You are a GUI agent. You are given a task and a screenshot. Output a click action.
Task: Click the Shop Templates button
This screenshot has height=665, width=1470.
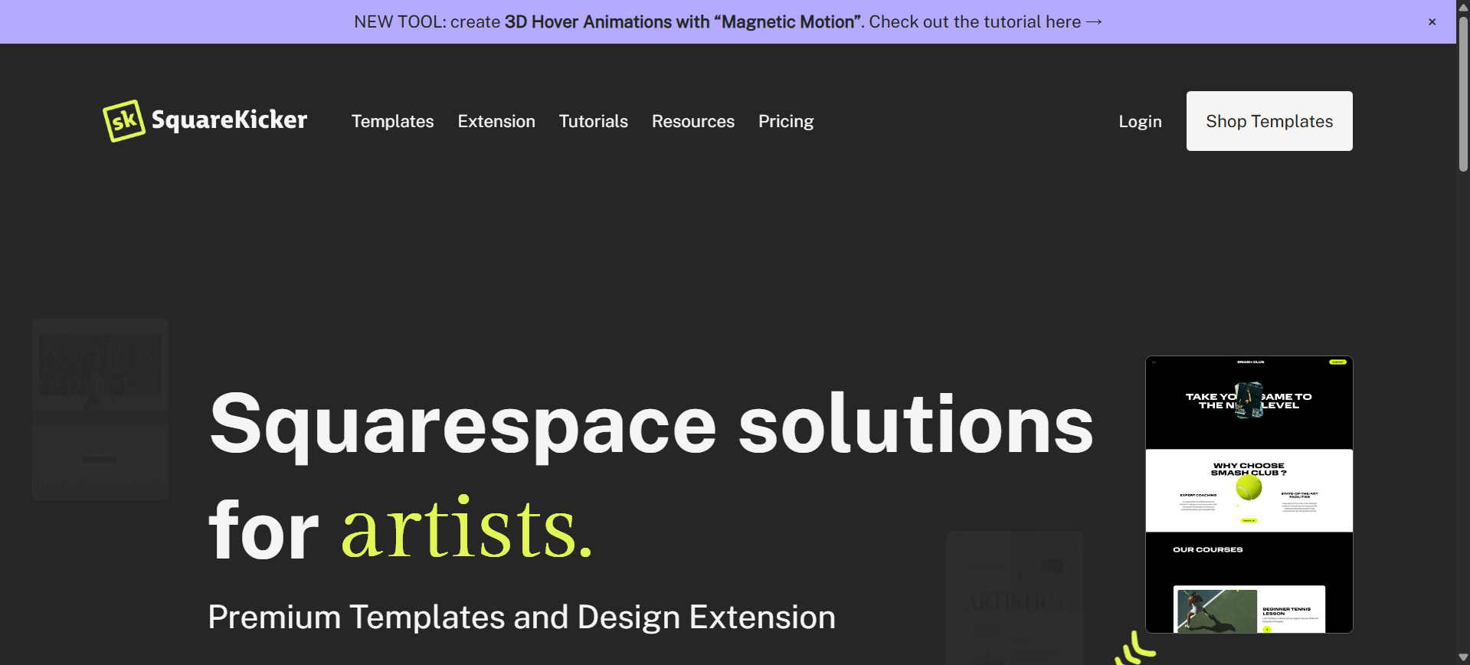(1269, 121)
